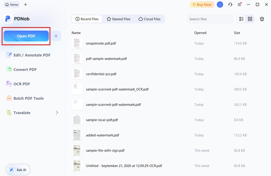Screen dimensions: 271x176
Task: Open the Convert PDF tool
Action: coord(22,70)
